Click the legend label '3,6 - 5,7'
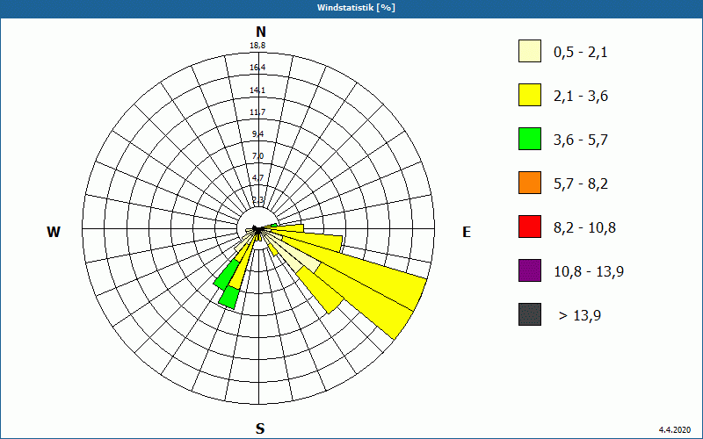Viewport: 703px width, 439px height. pos(581,140)
